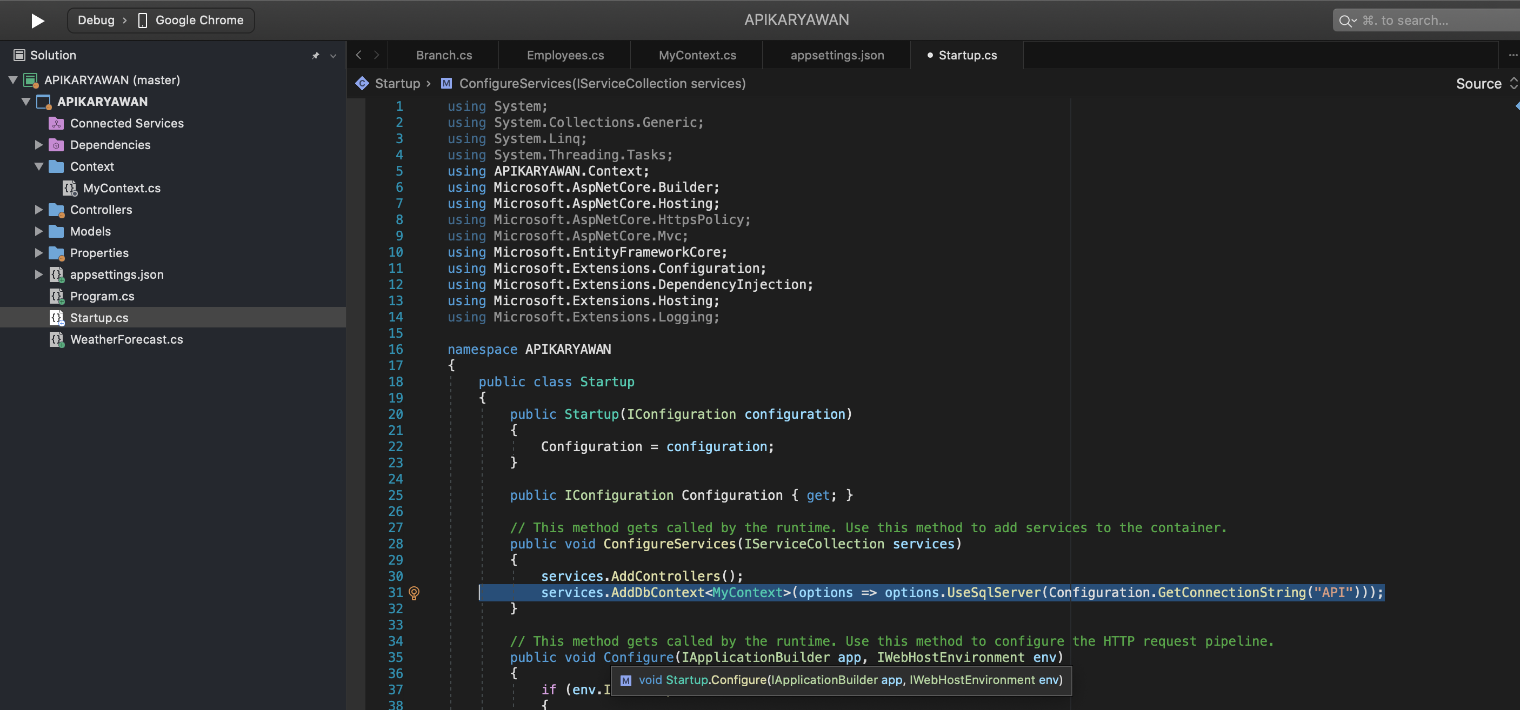The height and width of the screenshot is (710, 1520).
Task: Click the navigate back arrow icon
Action: [x=359, y=55]
